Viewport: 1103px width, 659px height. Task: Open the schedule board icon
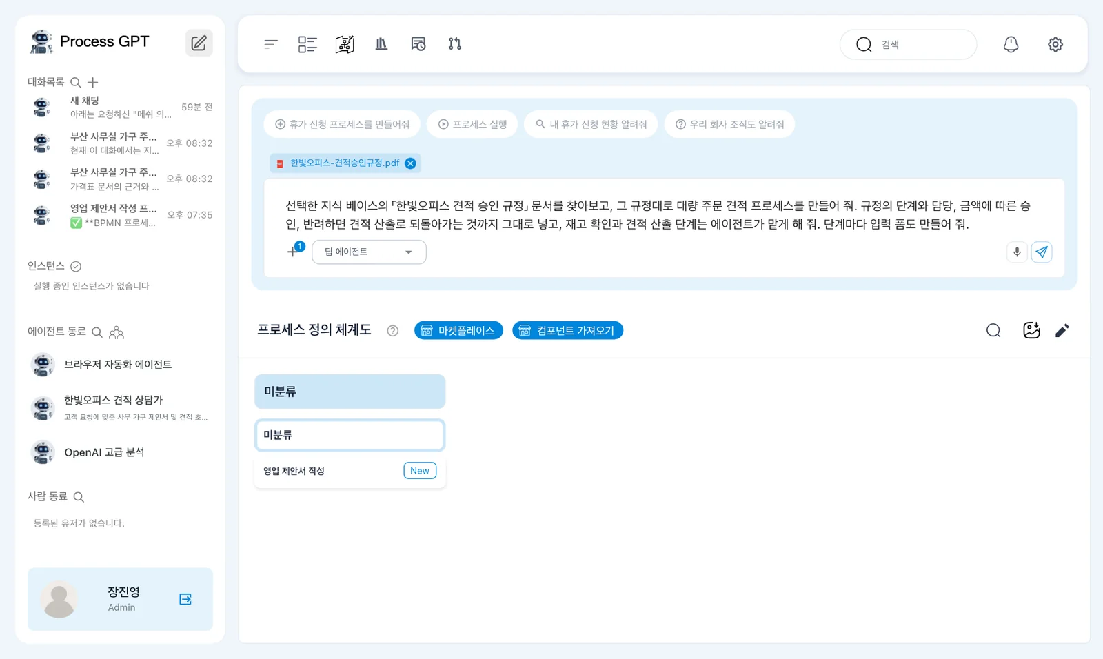tap(418, 44)
